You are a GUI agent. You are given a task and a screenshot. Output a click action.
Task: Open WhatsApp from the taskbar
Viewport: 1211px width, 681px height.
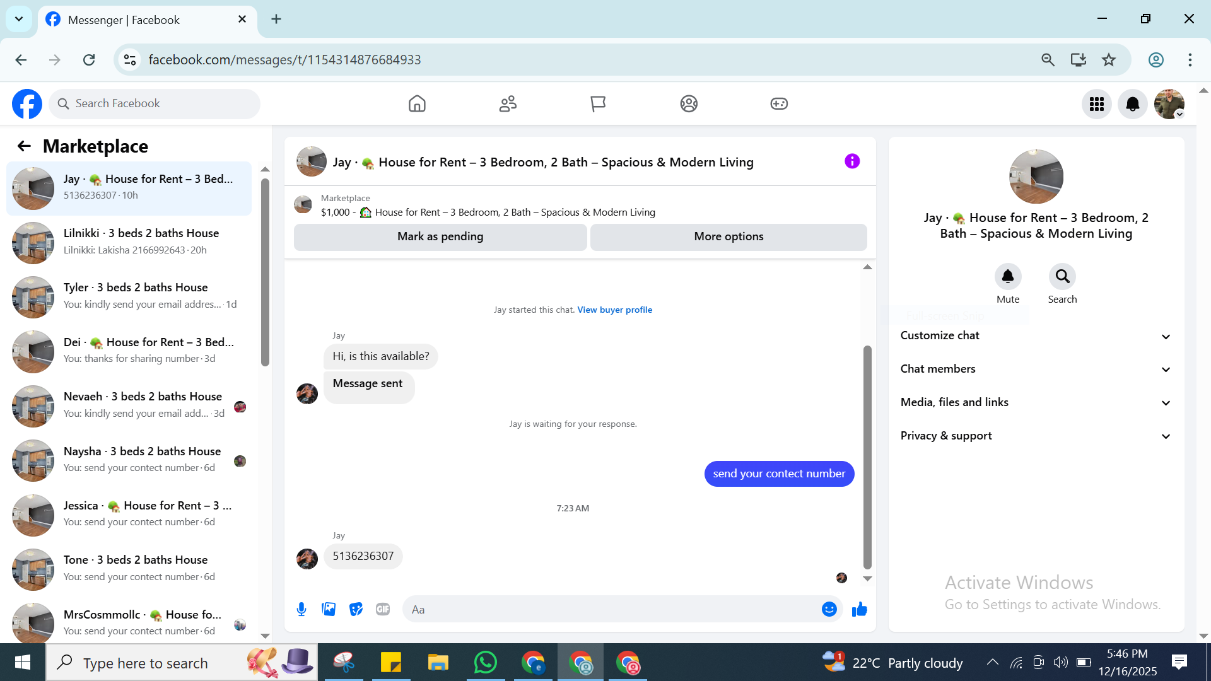[485, 663]
